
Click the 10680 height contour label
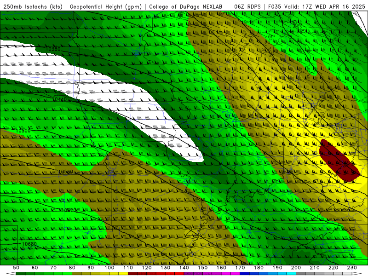pyautogui.click(x=29, y=244)
